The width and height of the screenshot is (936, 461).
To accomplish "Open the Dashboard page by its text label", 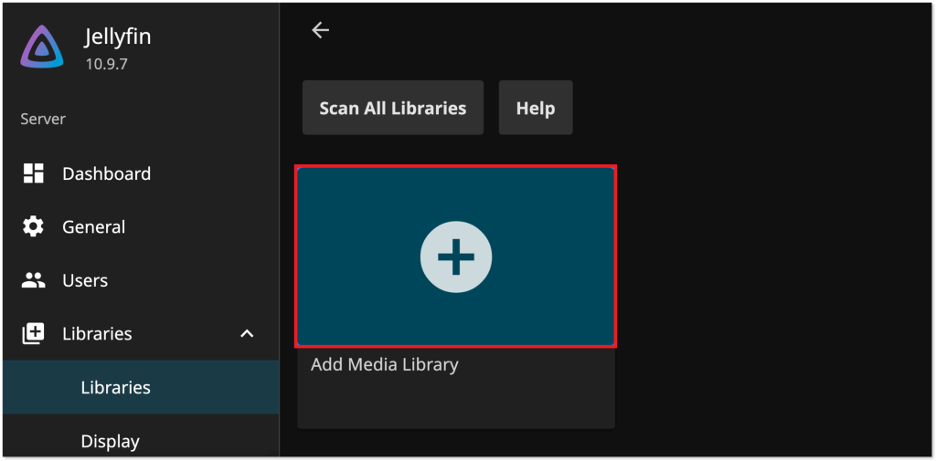I will [106, 173].
